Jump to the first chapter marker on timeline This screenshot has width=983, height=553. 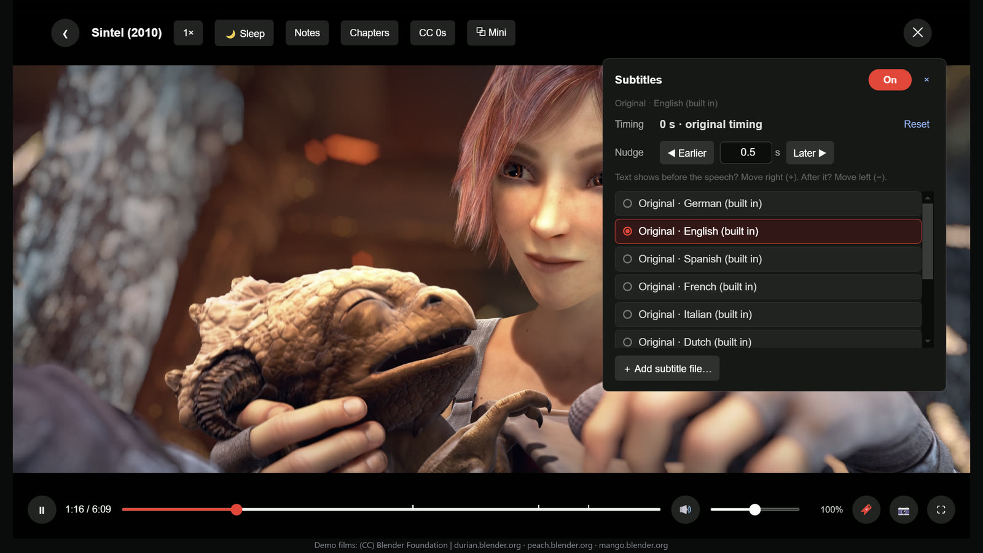(x=413, y=508)
